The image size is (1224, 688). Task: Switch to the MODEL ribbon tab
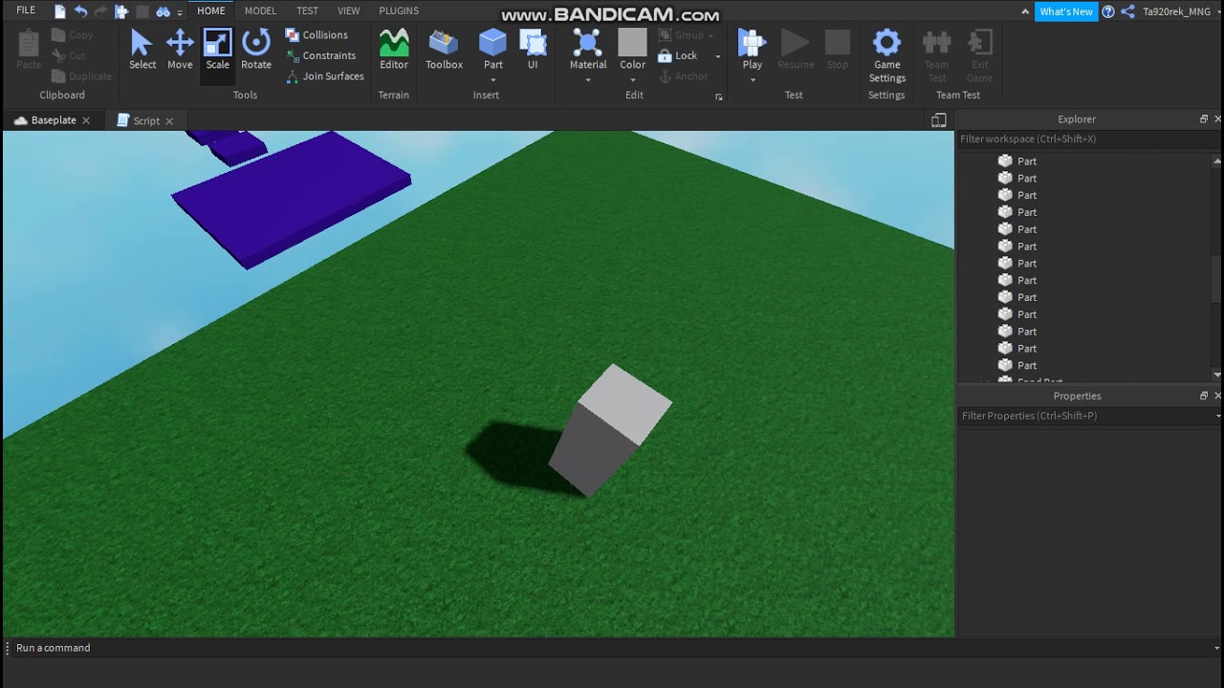coord(260,11)
